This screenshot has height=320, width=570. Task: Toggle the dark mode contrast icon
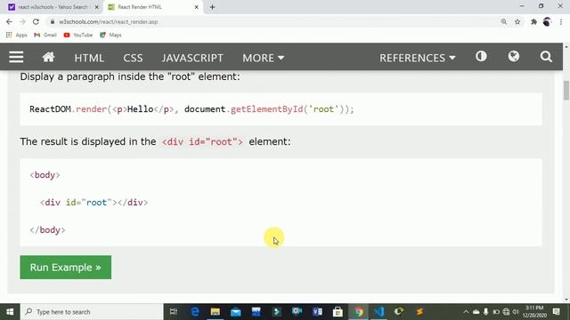click(x=481, y=56)
